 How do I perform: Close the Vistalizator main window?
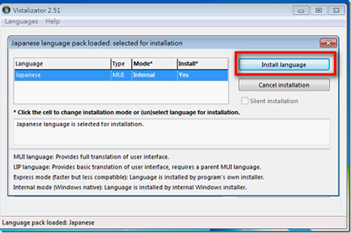pyautogui.click(x=336, y=10)
